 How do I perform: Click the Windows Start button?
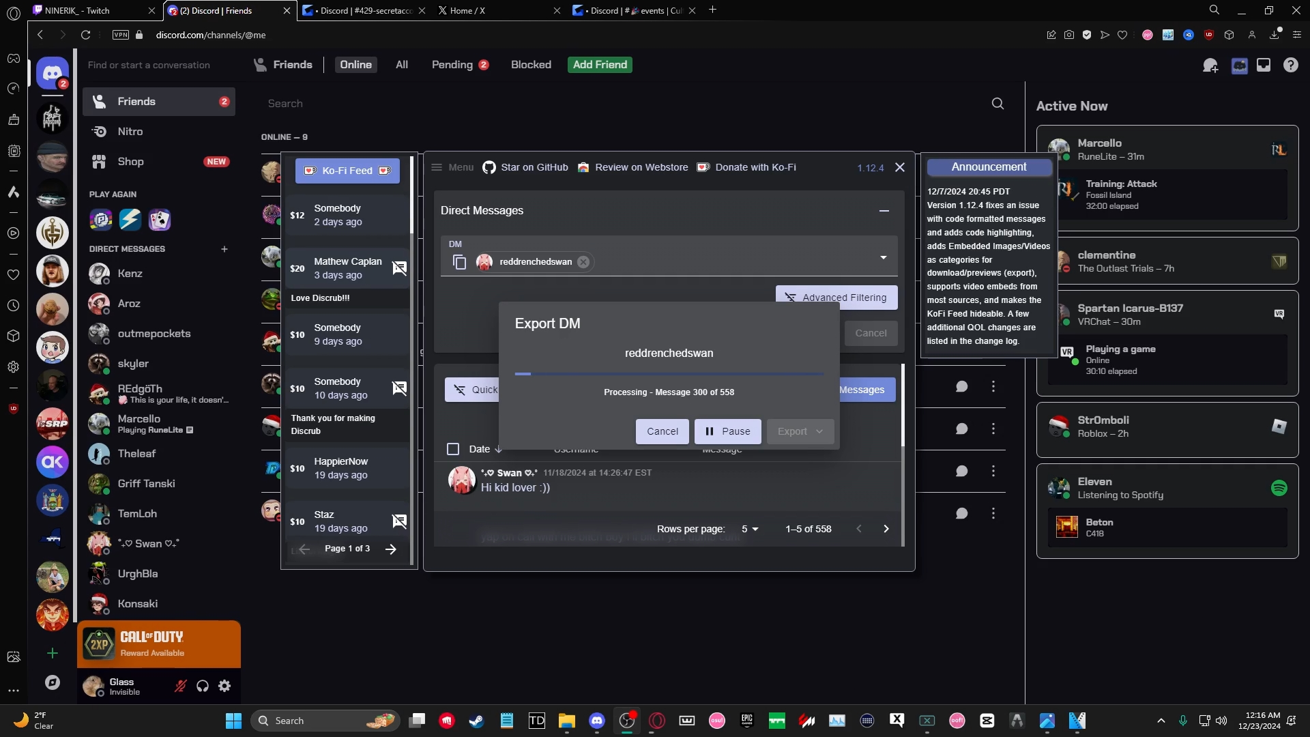[233, 721]
